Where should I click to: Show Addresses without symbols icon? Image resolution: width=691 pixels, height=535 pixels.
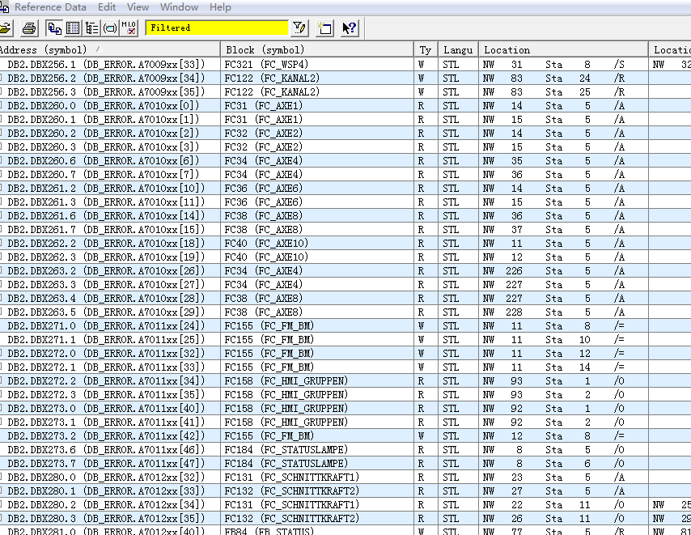(x=129, y=28)
